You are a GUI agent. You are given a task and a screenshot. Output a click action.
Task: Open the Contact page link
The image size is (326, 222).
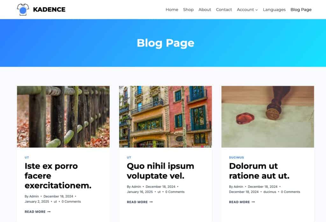(224, 10)
